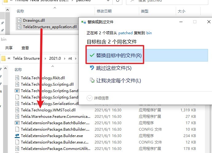The height and width of the screenshot is (153, 212).
Task: Click the Tekla.Technology.Rkit.dll file icon
Action: 18,78
